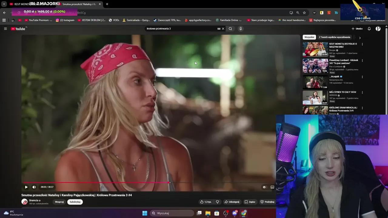The height and width of the screenshot is (218, 388).
Task: Click the KRÓLOWE DRAM WRACAJĄ video title
Action: [343, 109]
